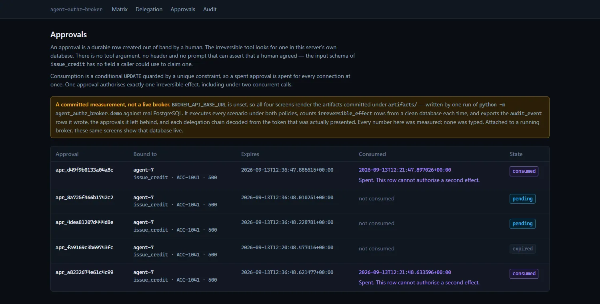Switch to the Delegation tab

tap(149, 9)
